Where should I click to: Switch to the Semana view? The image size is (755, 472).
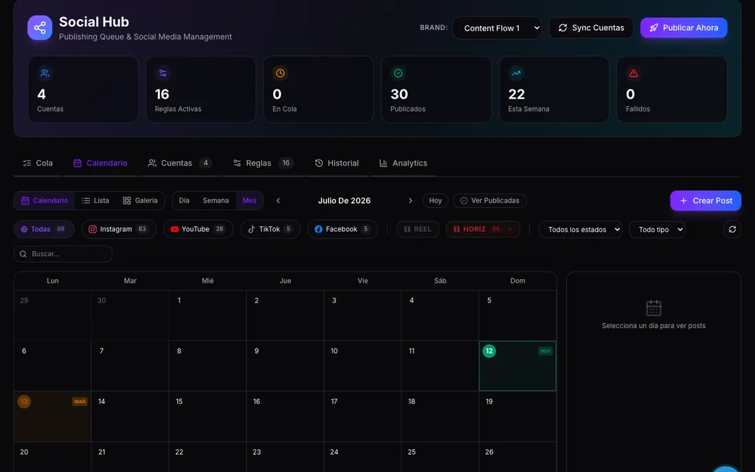pos(216,200)
